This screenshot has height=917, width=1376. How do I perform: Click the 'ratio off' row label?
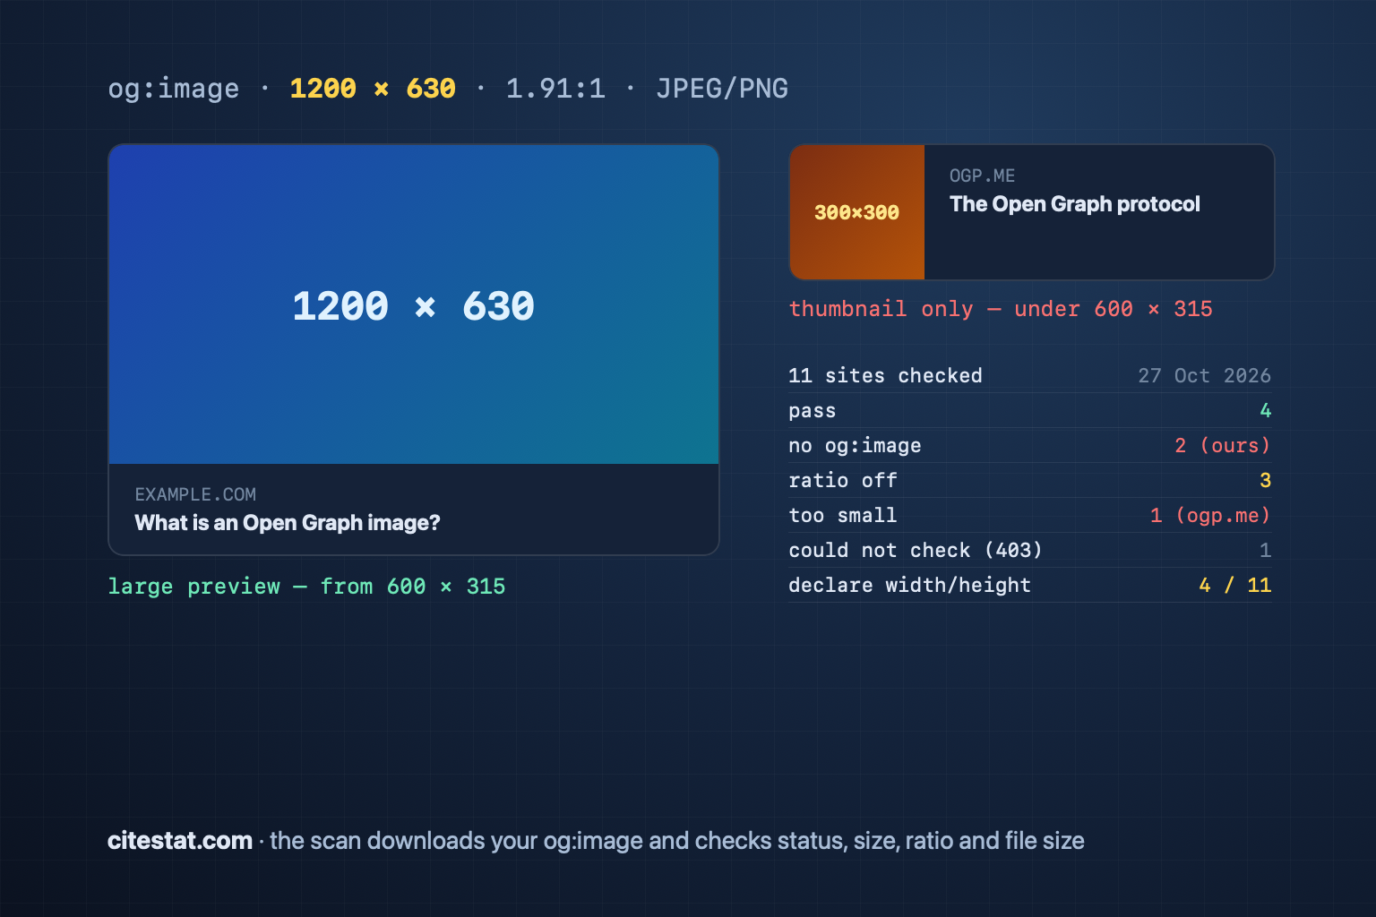point(843,481)
